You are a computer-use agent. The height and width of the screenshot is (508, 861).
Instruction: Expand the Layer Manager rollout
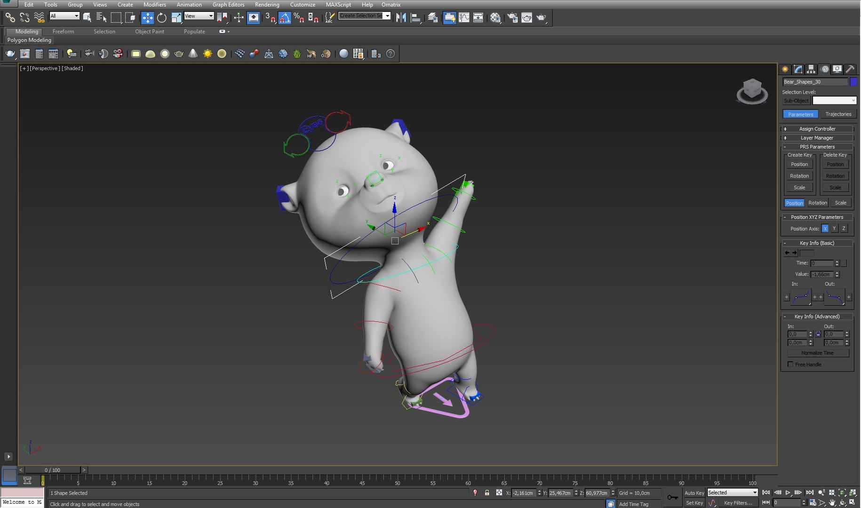pos(817,138)
